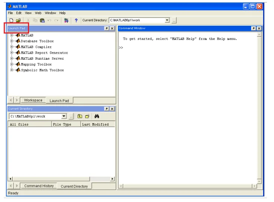
Task: Close the Command Window panel
Action: point(259,28)
